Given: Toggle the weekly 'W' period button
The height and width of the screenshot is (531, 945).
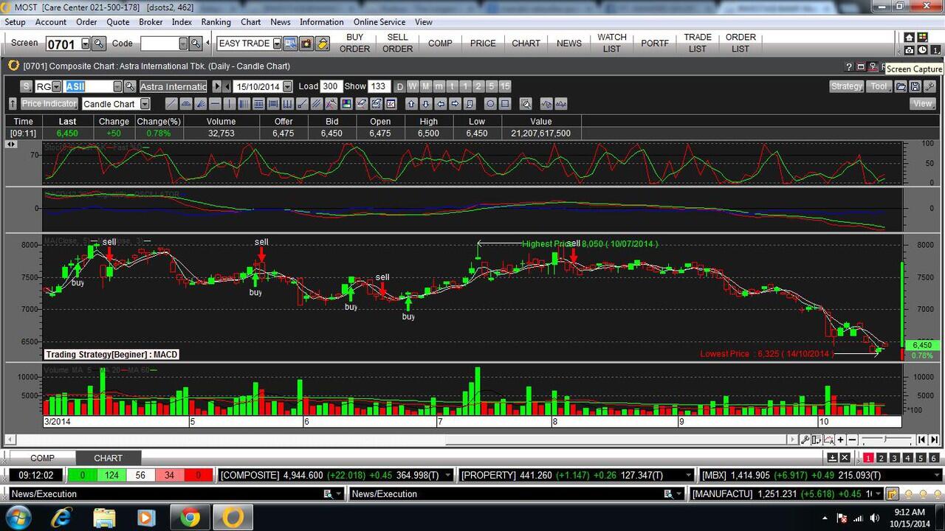Looking at the screenshot, I should pyautogui.click(x=413, y=86).
